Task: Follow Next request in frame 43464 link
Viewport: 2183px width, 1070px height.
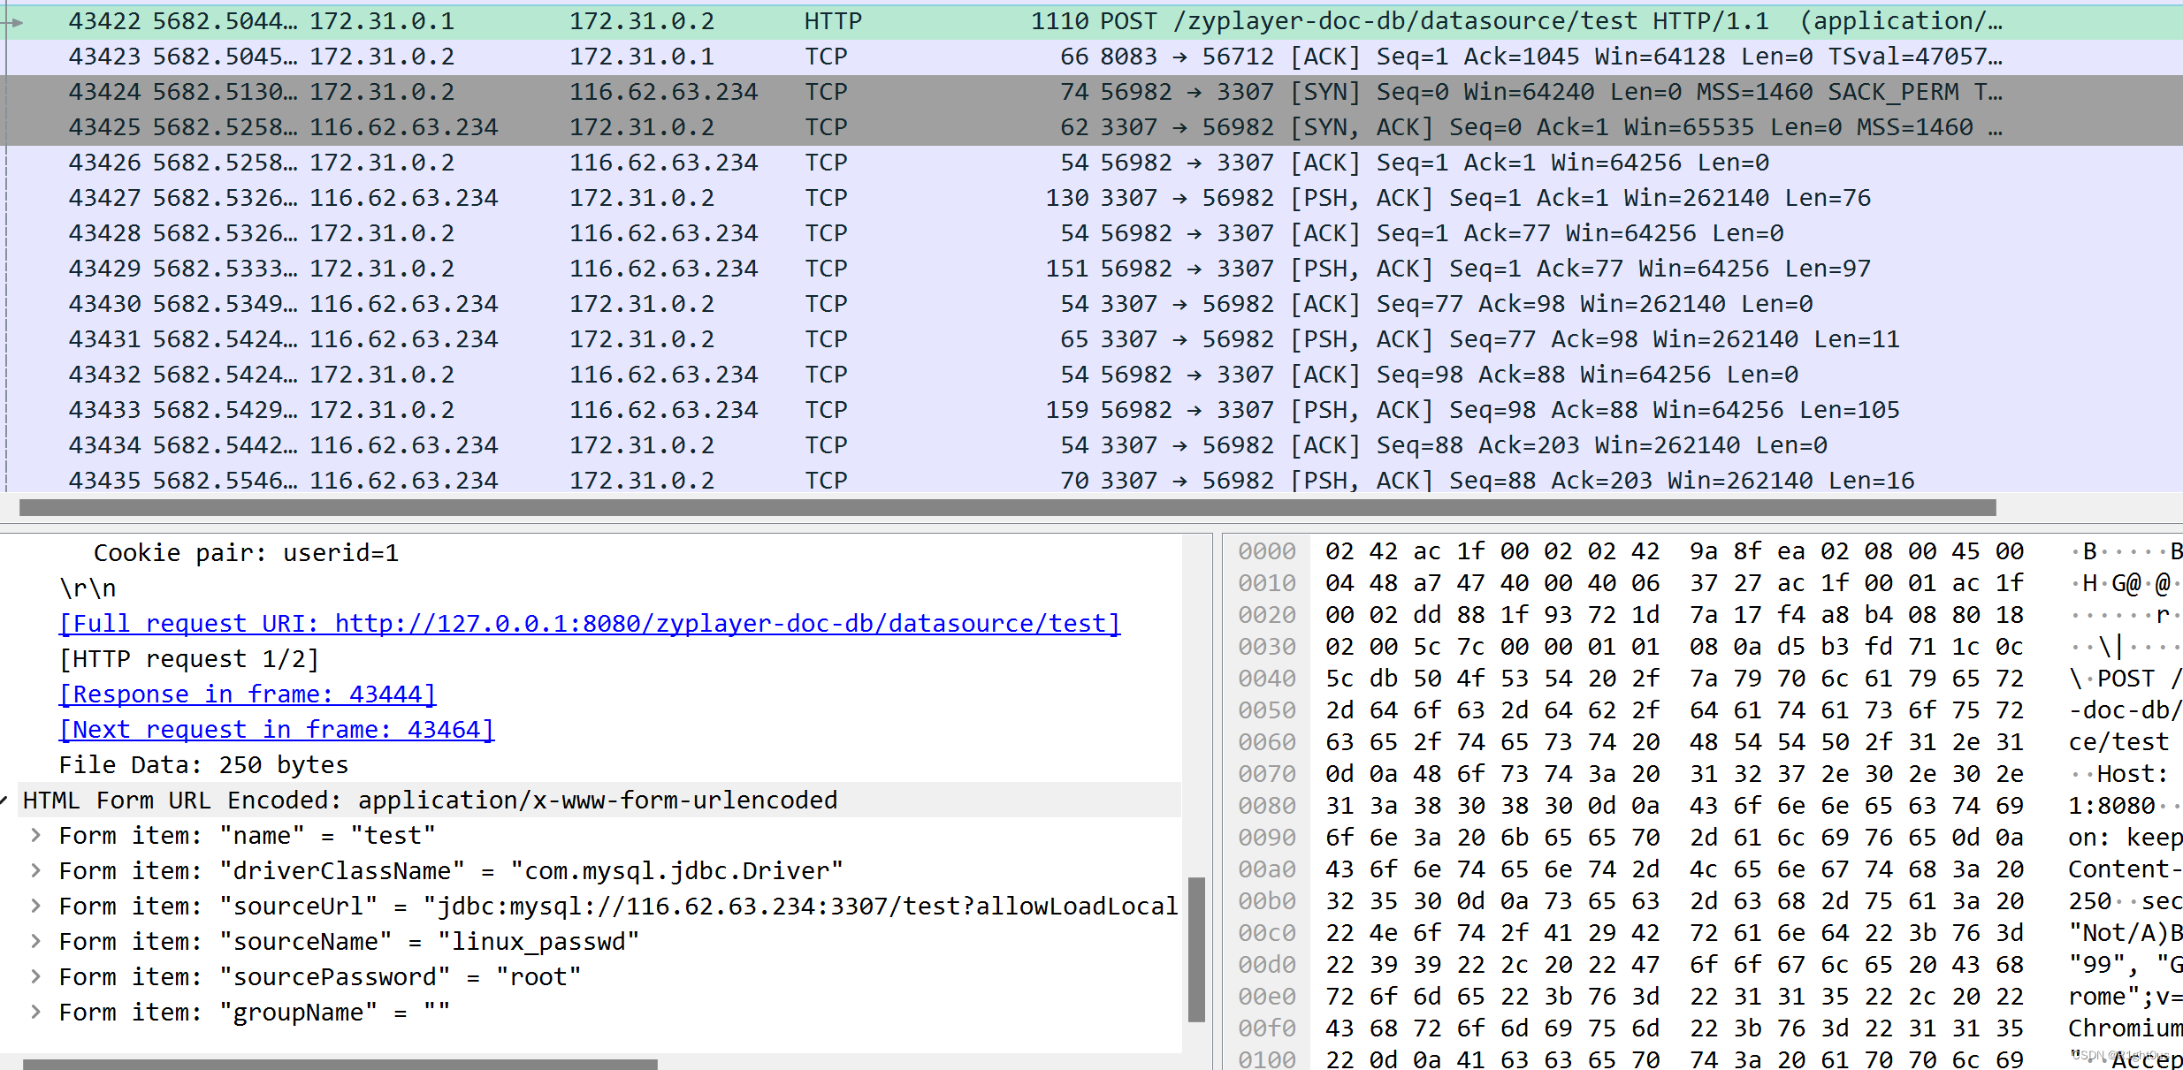Action: pos(277,730)
